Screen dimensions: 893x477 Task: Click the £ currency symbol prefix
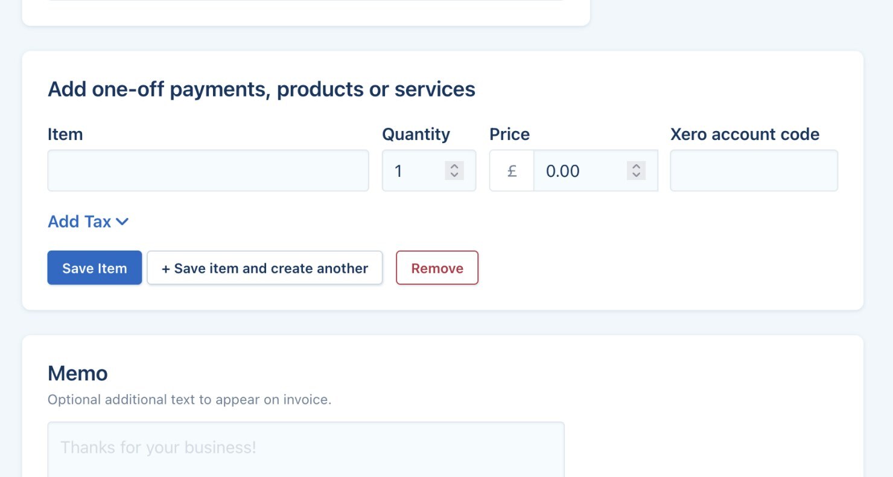512,171
